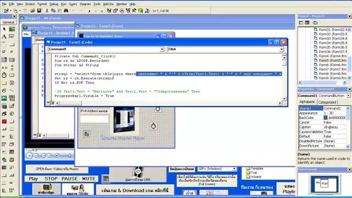Viewport: 352px width, 198px height.
Task: Select Form36 in project tree
Action: (330, 52)
